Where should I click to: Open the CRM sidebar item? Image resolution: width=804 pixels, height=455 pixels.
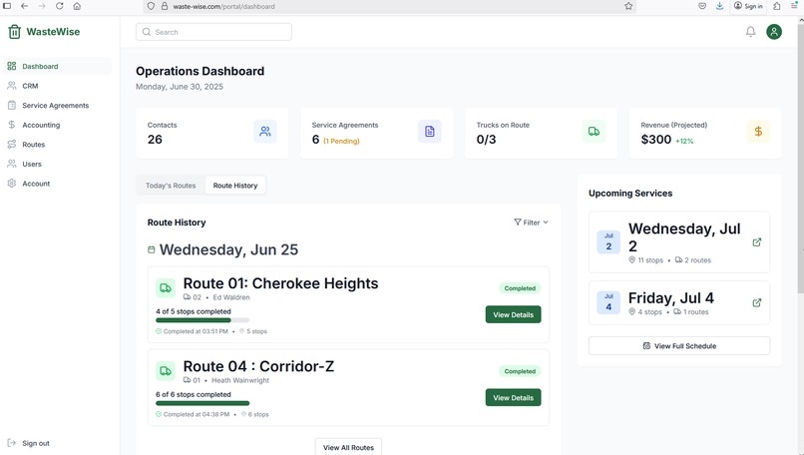[x=58, y=86]
